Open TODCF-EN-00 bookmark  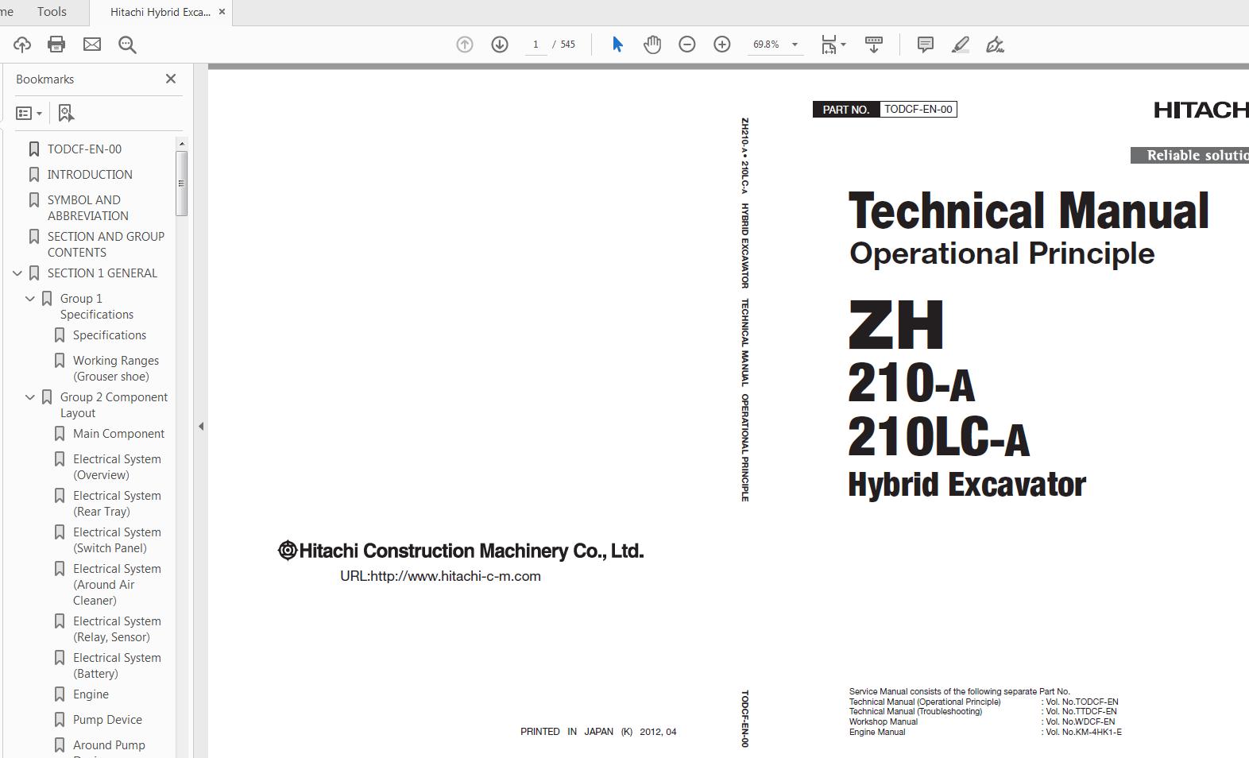tap(84, 149)
